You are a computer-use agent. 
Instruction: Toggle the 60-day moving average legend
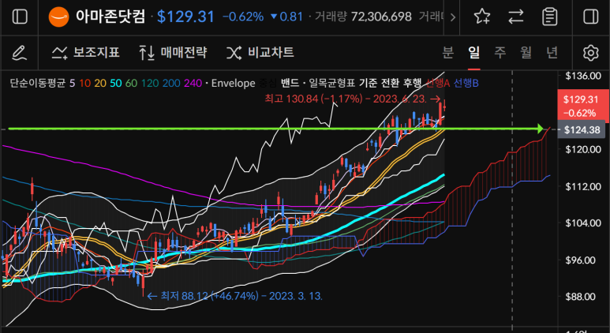point(131,83)
